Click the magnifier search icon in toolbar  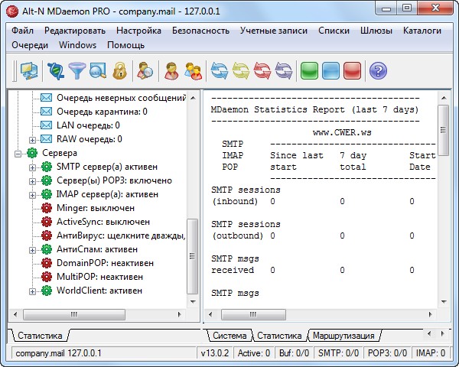tap(98, 72)
